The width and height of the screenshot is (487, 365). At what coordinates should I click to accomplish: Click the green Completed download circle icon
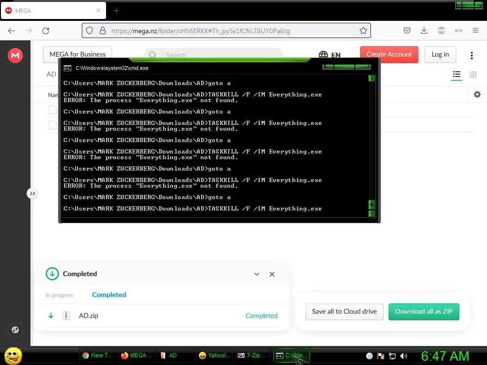point(52,274)
